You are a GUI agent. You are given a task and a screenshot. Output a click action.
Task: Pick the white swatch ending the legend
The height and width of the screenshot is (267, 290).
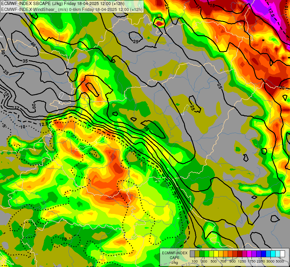pos(282,254)
